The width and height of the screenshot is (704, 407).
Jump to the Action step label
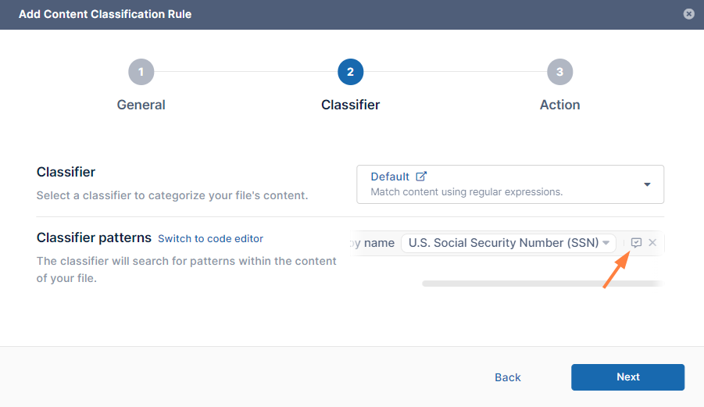(559, 105)
